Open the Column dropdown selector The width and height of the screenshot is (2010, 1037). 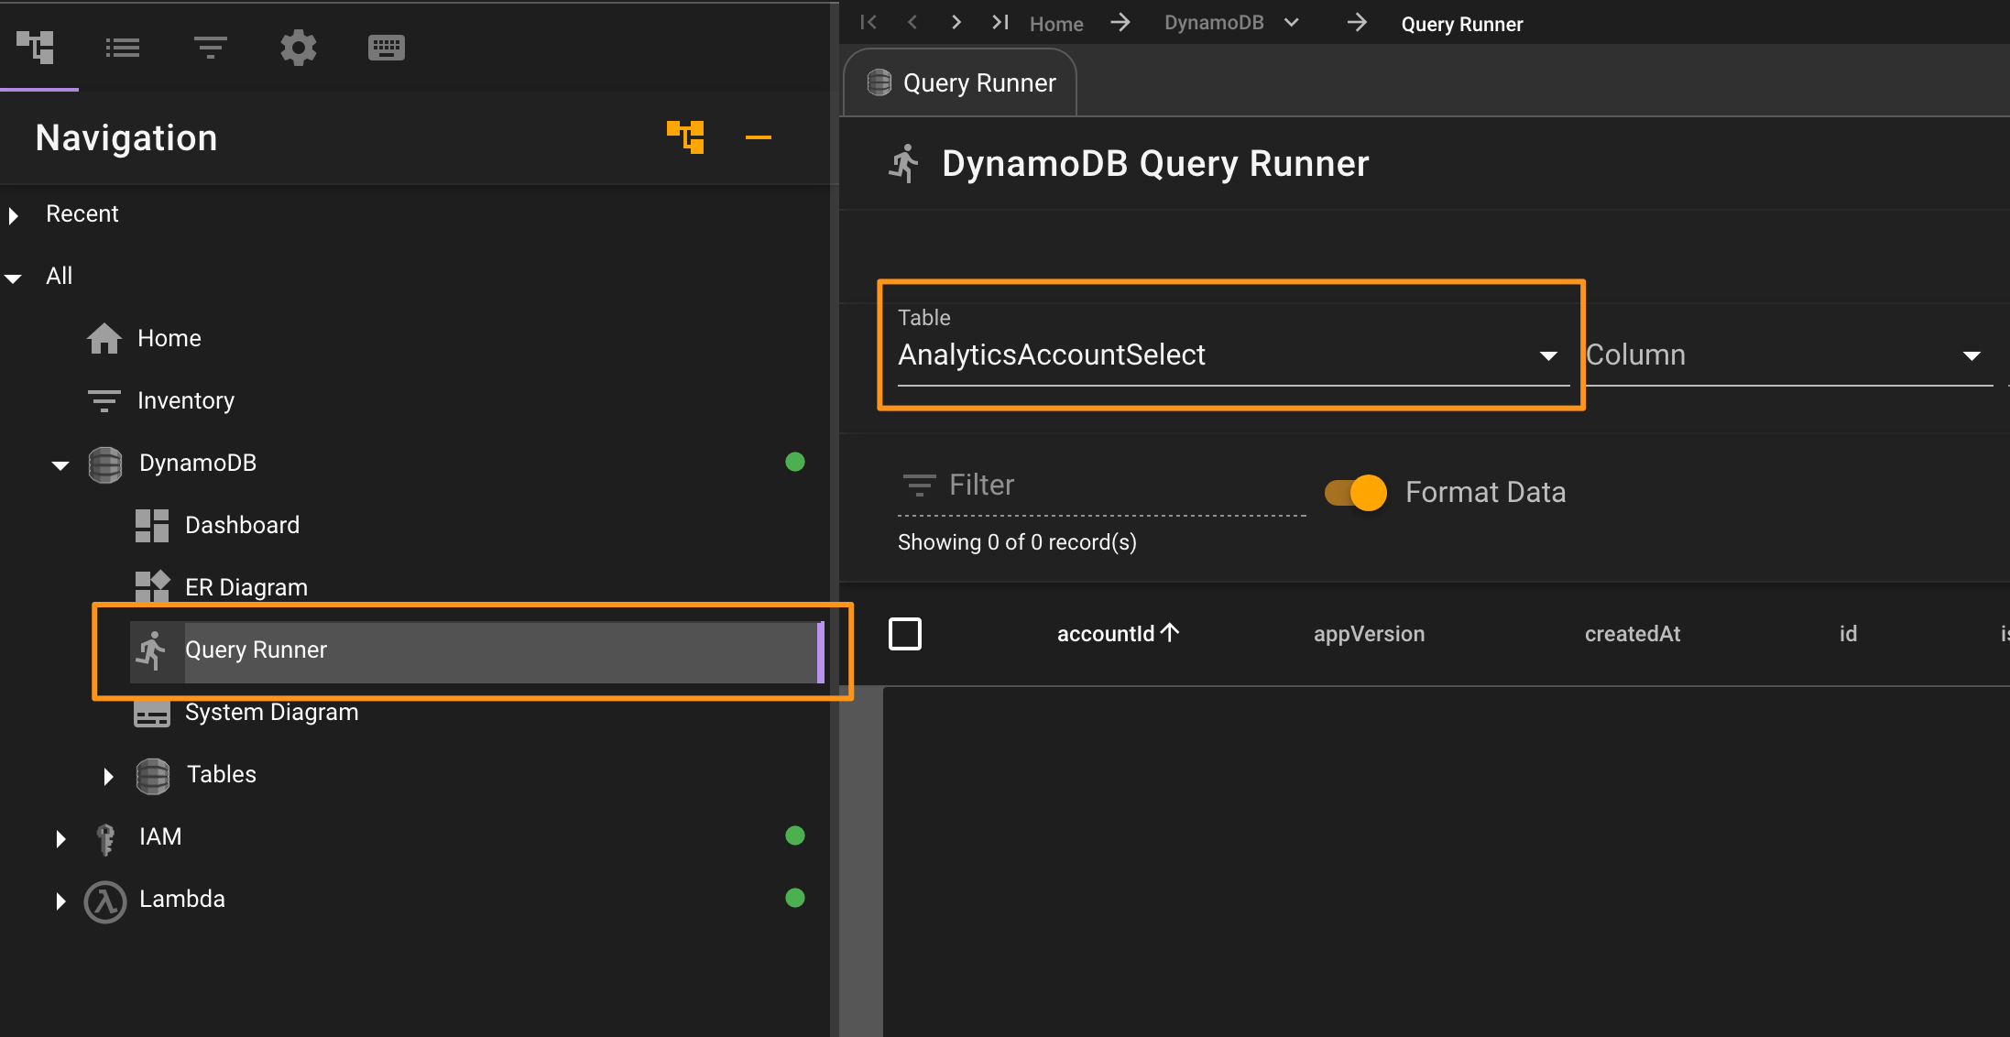pos(1786,355)
